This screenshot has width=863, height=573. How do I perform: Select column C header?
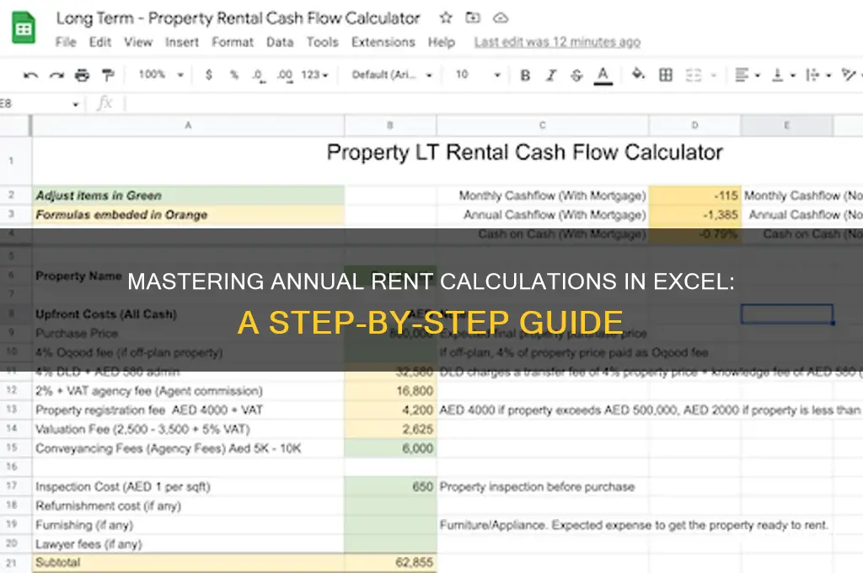click(543, 126)
